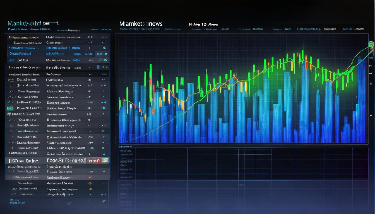Click the blue icon box in Co row
Screen dimensions: 375x214
[x=105, y=60]
